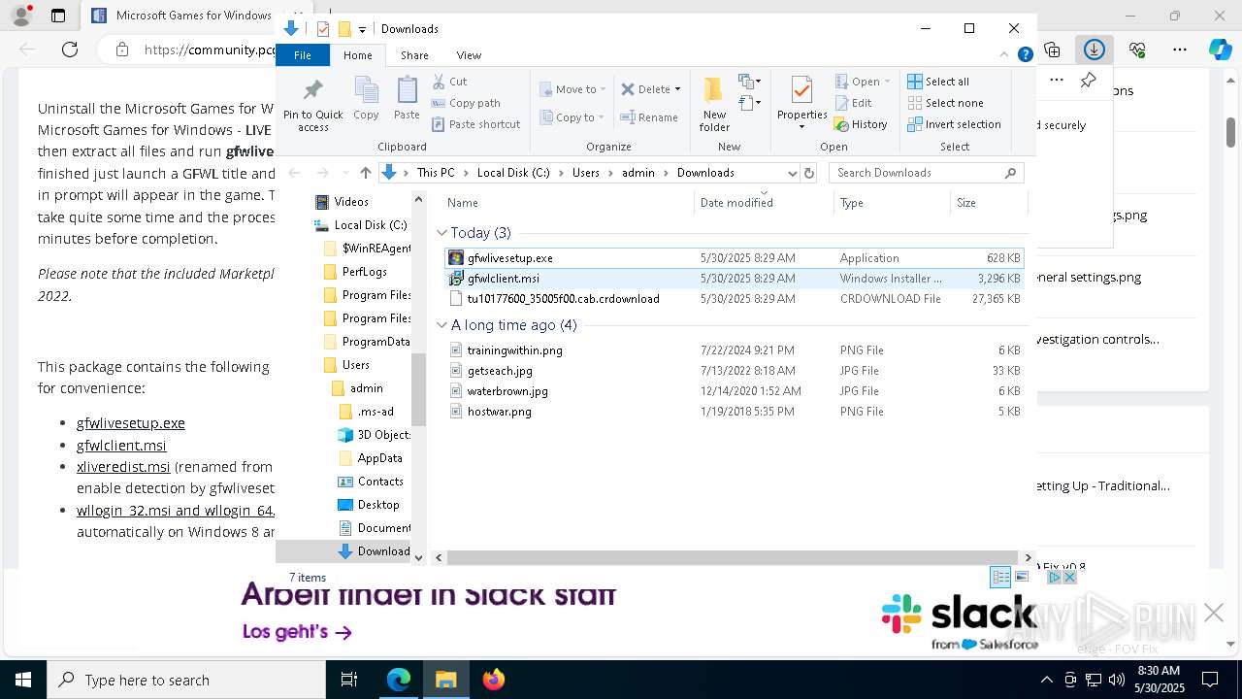The width and height of the screenshot is (1242, 699).
Task: Switch to the Home ribbon tab
Action: [x=357, y=55]
